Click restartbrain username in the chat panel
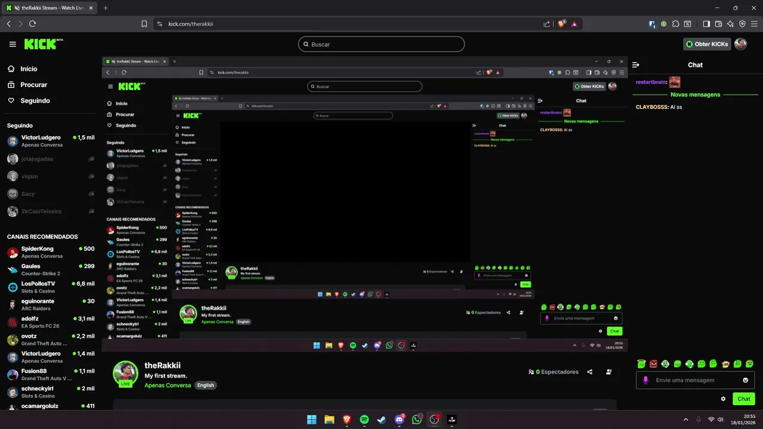 (x=650, y=82)
